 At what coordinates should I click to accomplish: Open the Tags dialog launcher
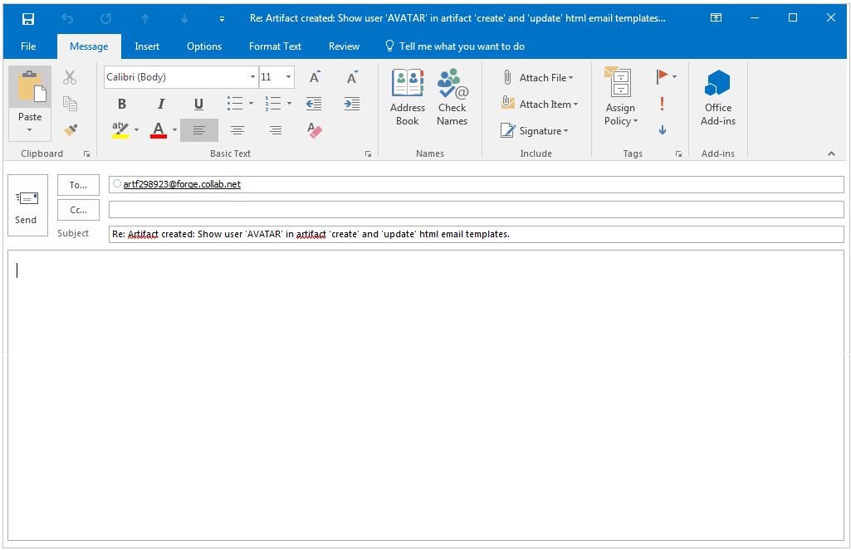(678, 154)
